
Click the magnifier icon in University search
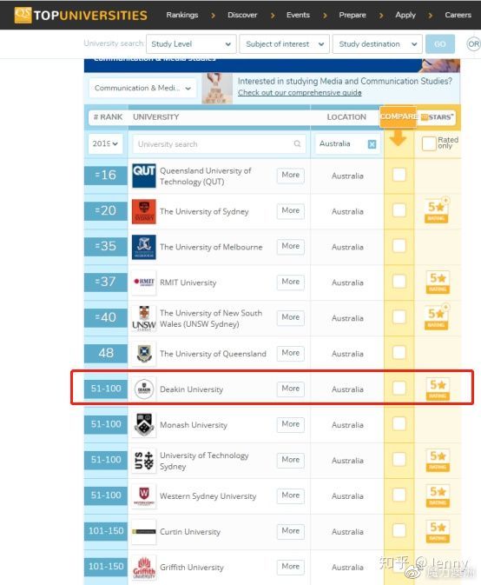tap(297, 143)
